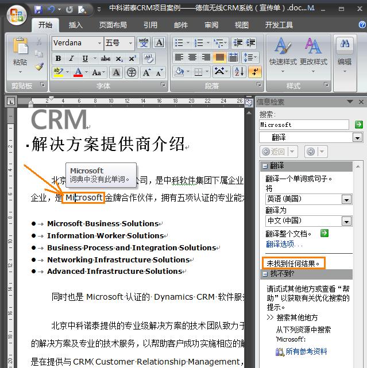Image resolution: width=367 pixels, height=368 pixels.
Task: Toggle subscript formatting
Action: point(119,59)
